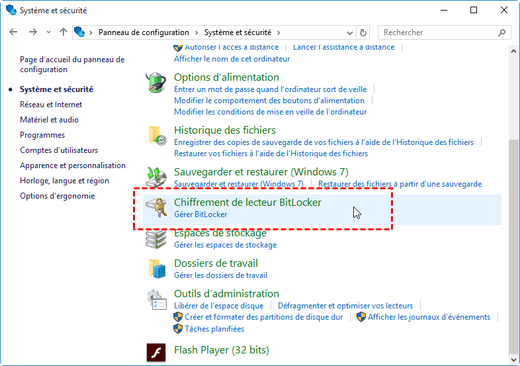Click the Flash Player icon
The width and height of the screenshot is (520, 366).
[156, 352]
